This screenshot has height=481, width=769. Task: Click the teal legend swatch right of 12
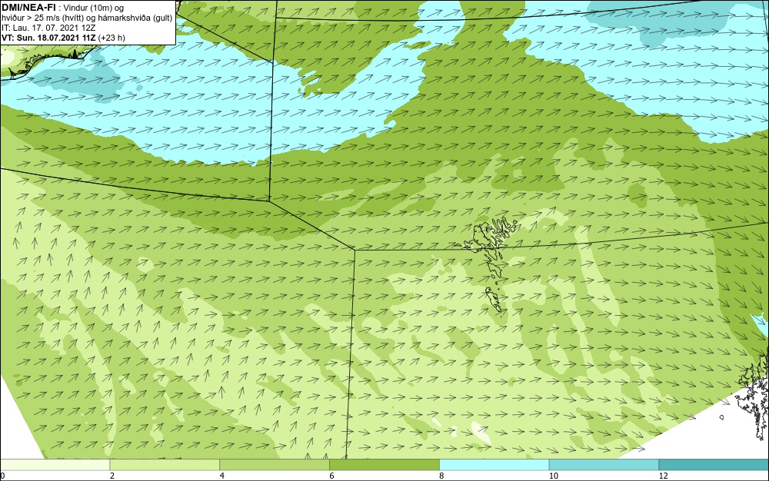pos(714,465)
